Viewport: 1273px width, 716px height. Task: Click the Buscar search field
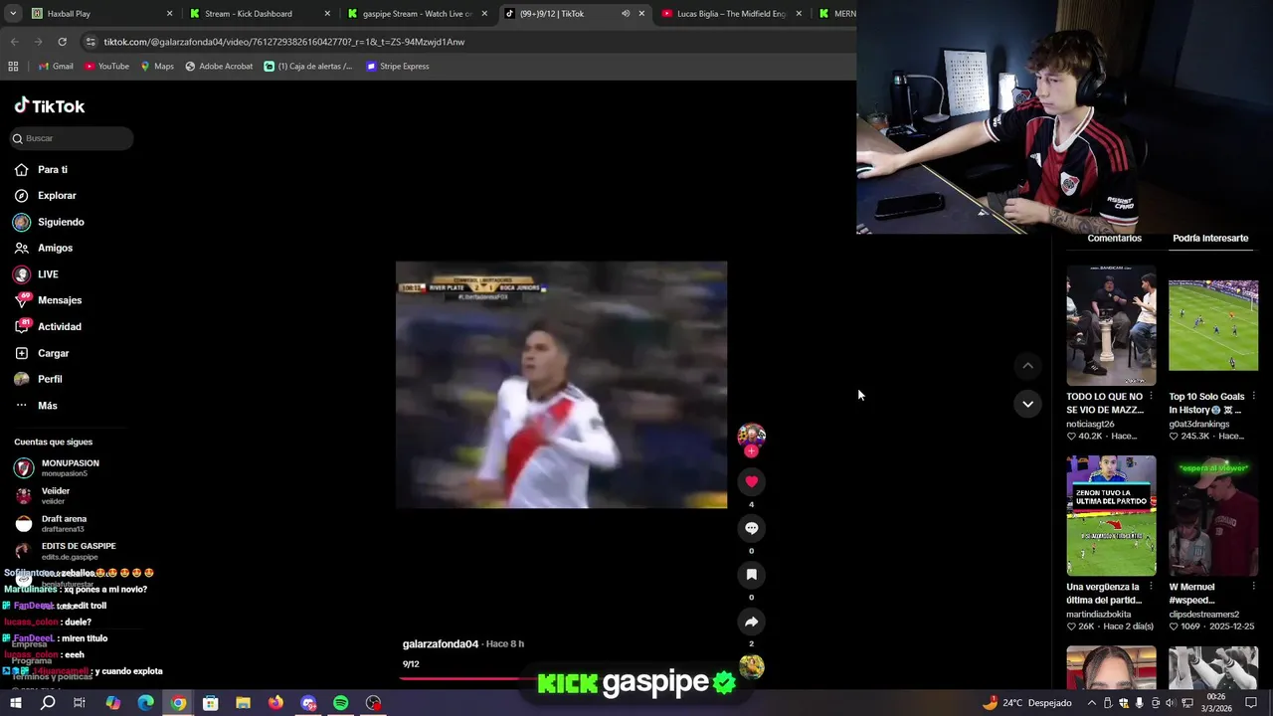pos(72,138)
